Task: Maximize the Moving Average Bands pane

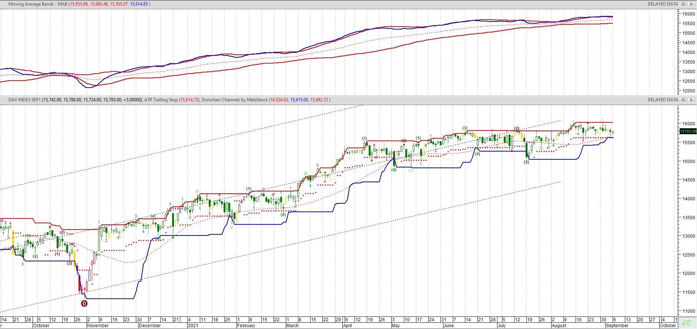Action: [x=683, y=4]
